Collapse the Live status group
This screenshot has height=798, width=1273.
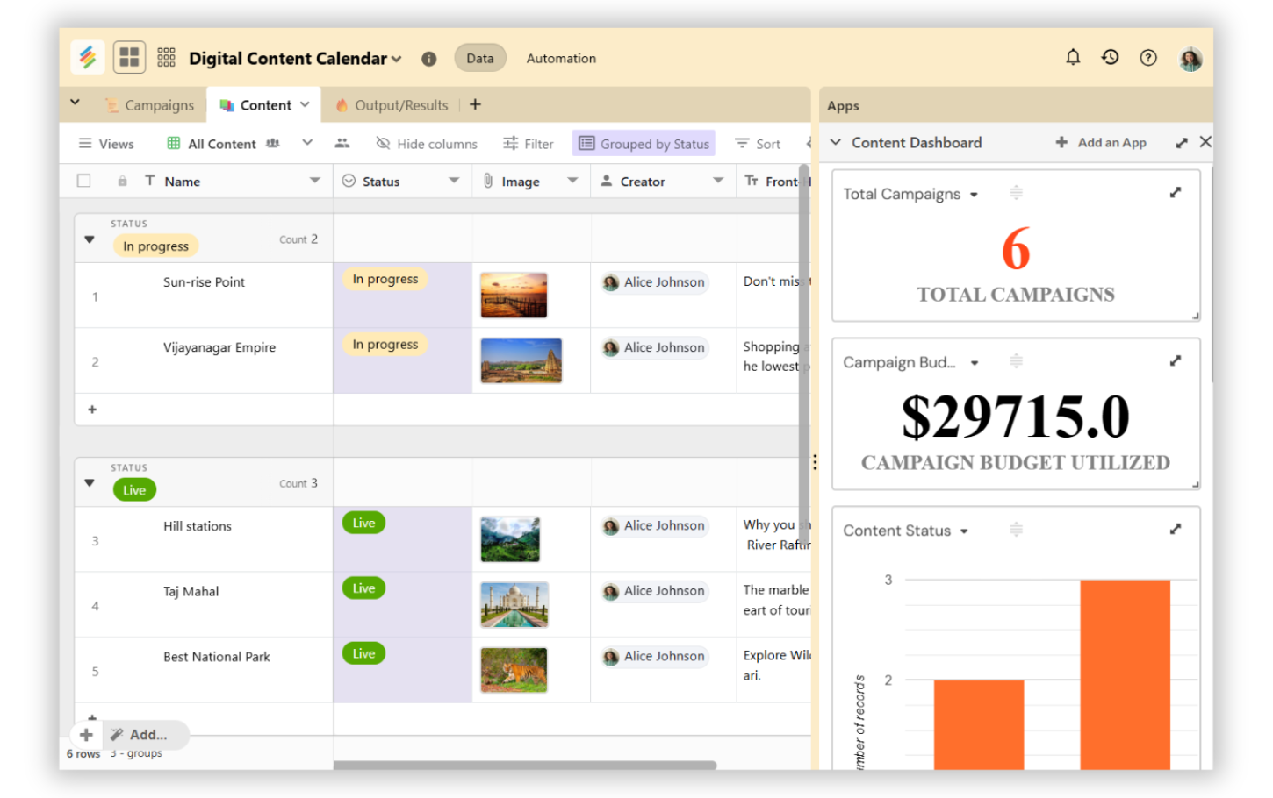tap(90, 483)
